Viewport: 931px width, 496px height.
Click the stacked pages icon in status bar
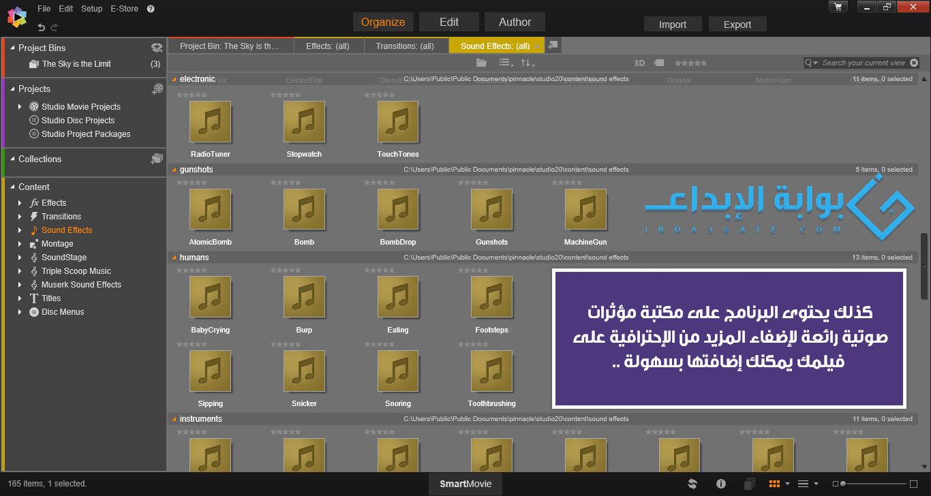coord(750,484)
